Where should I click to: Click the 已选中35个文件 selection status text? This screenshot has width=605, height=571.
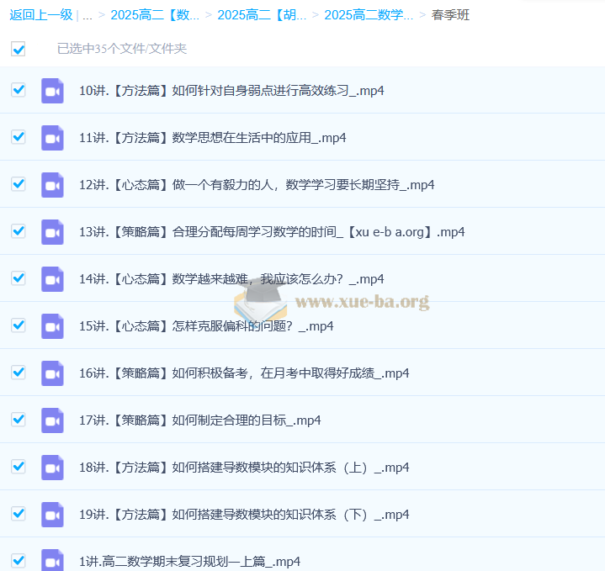point(122,49)
